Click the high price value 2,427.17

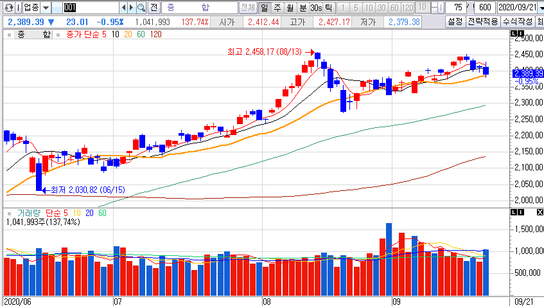(334, 22)
